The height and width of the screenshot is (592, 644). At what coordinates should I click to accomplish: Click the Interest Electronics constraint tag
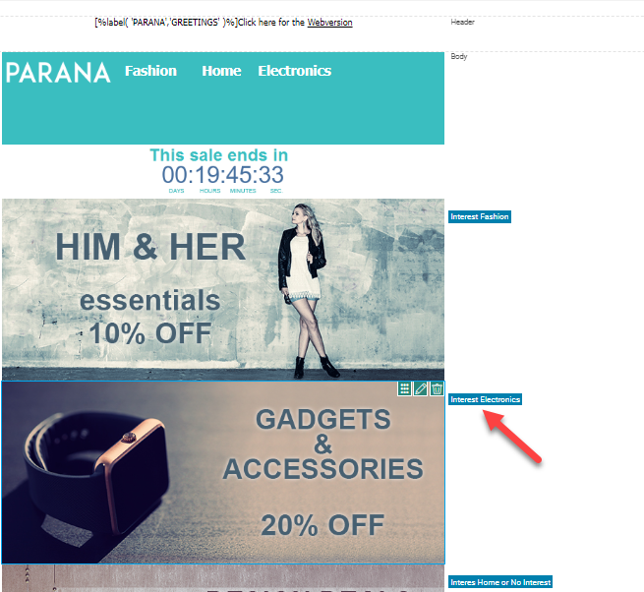pos(485,399)
